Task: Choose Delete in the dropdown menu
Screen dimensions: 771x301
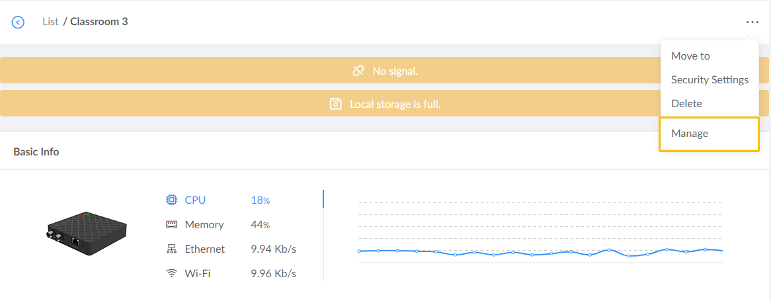Action: click(686, 104)
